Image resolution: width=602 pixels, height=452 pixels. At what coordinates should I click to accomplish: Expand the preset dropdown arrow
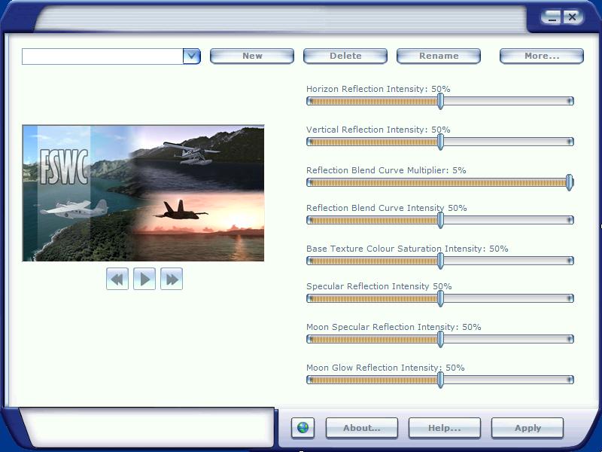[x=192, y=56]
